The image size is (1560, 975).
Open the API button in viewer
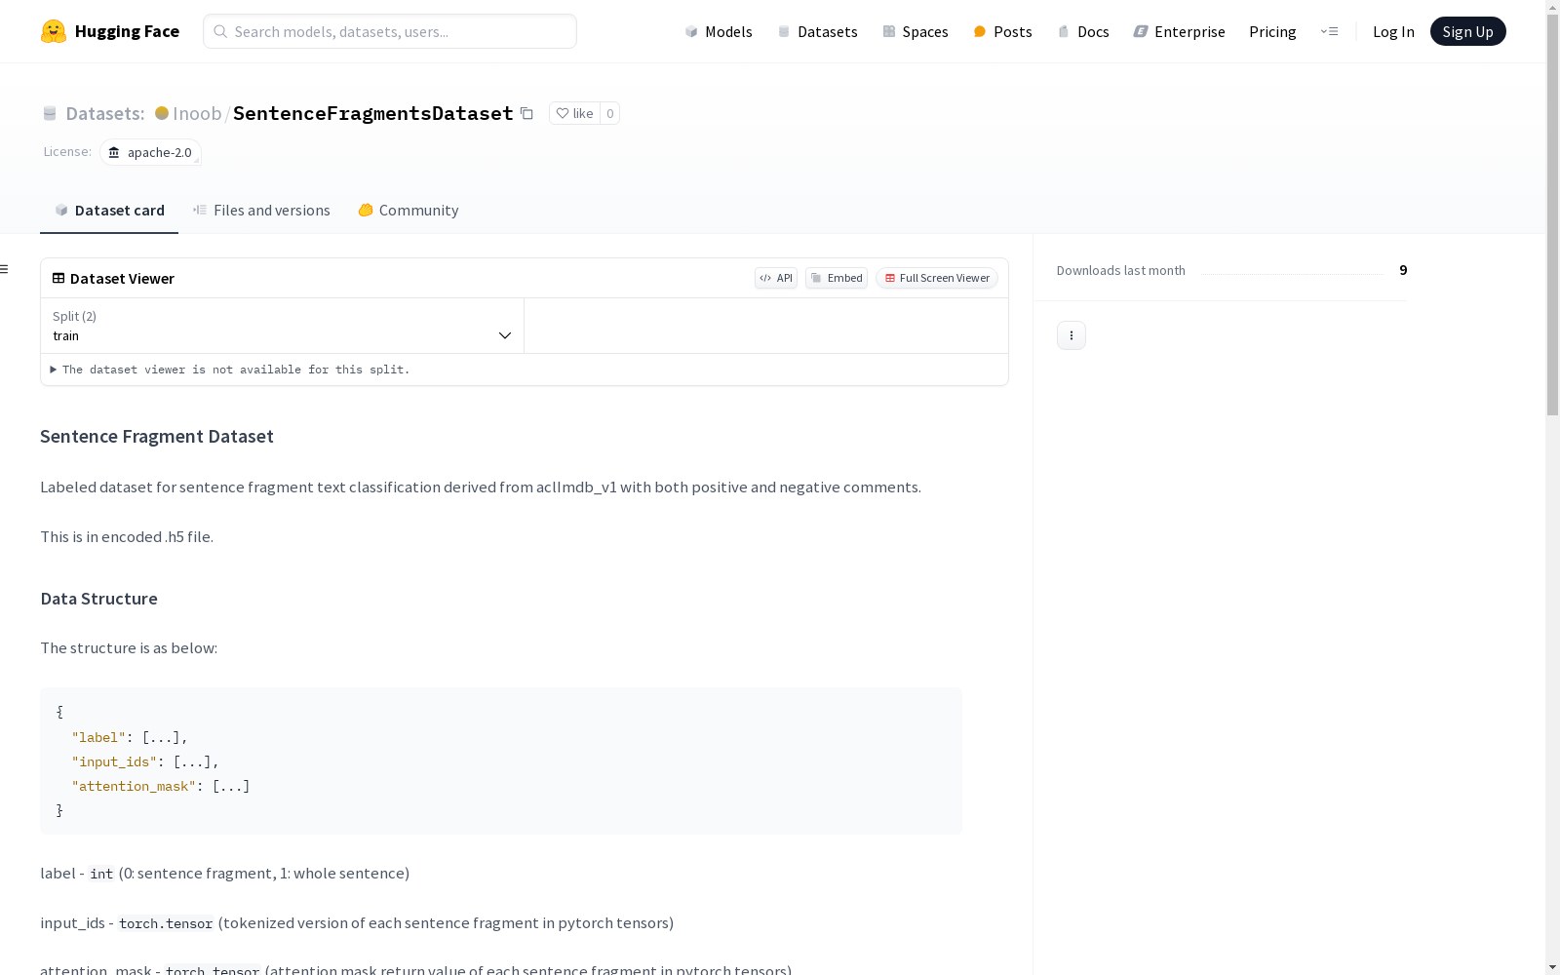(776, 278)
